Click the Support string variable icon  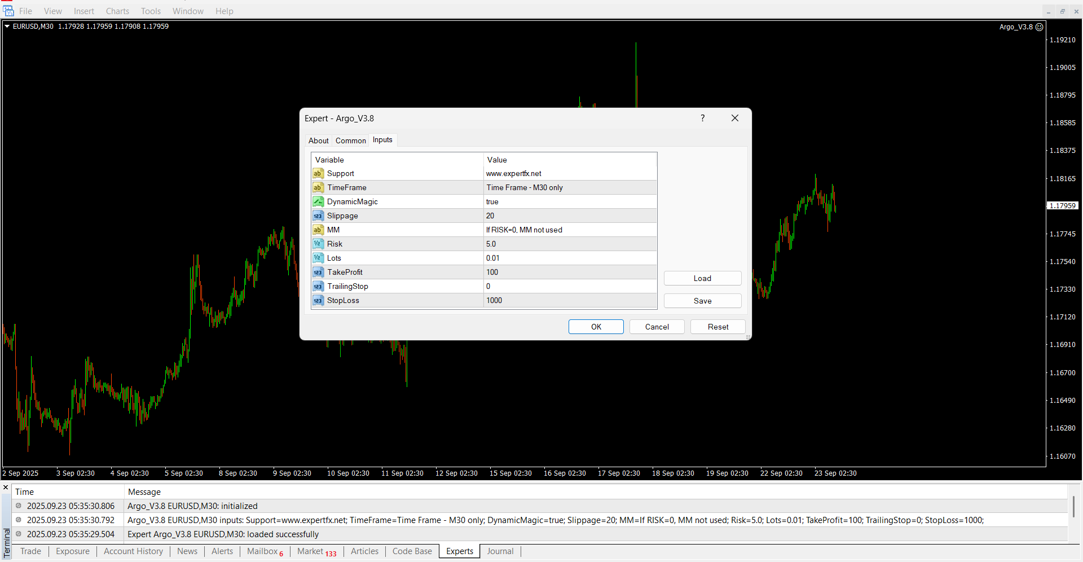coord(318,173)
